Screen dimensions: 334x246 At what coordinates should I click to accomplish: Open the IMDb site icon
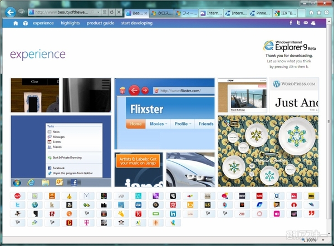(311, 196)
